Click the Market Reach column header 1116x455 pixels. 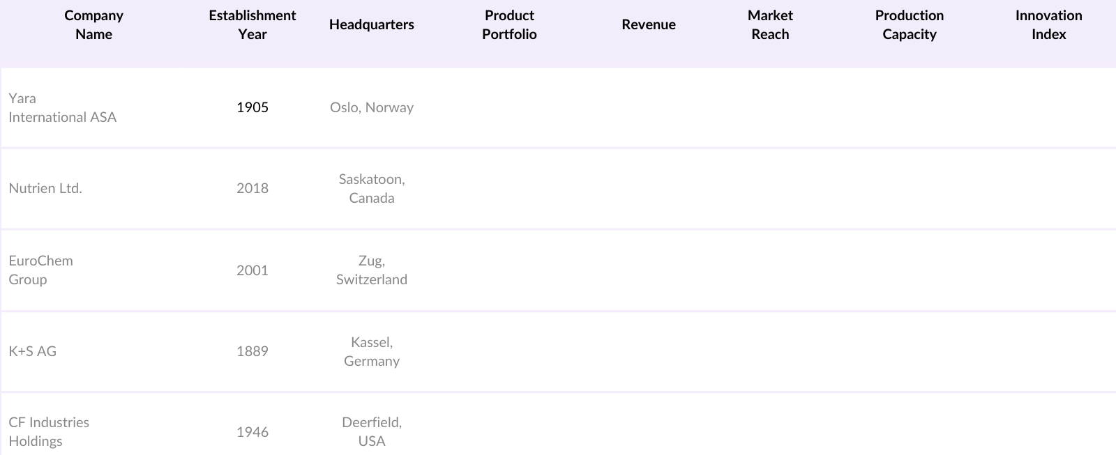770,25
